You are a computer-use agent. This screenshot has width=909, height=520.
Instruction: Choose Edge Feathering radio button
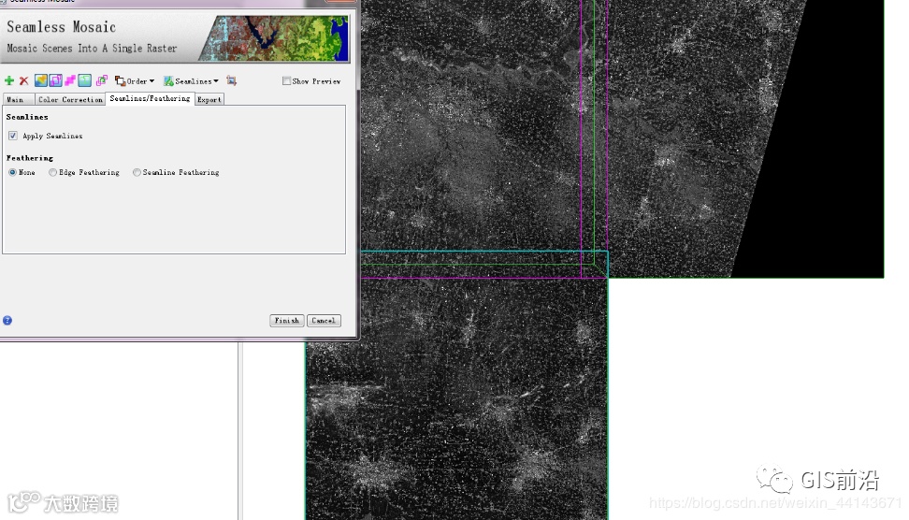tap(52, 172)
